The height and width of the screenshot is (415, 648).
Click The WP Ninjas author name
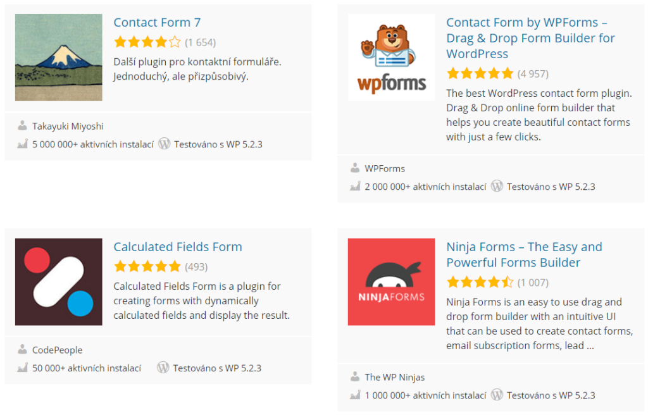[x=395, y=378]
